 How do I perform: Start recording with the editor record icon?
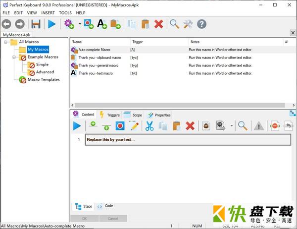pos(120,126)
